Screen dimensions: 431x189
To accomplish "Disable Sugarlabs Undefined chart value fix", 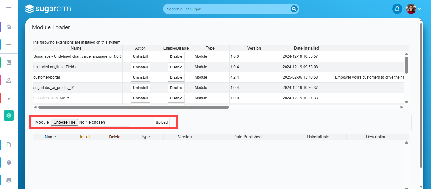I will point(176,56).
